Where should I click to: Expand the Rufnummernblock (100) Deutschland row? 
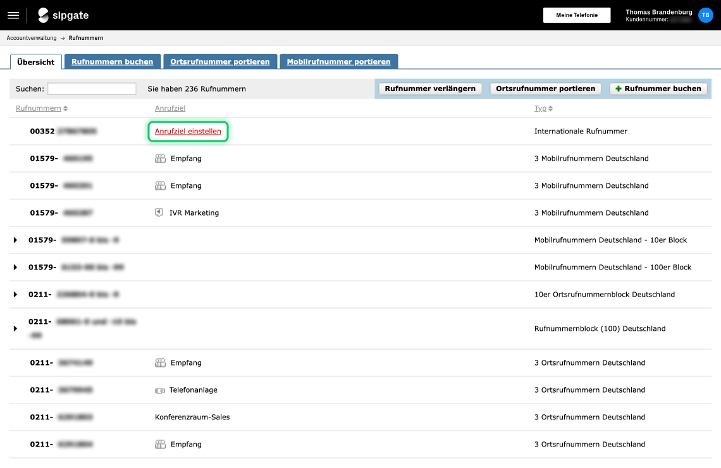pyautogui.click(x=15, y=328)
